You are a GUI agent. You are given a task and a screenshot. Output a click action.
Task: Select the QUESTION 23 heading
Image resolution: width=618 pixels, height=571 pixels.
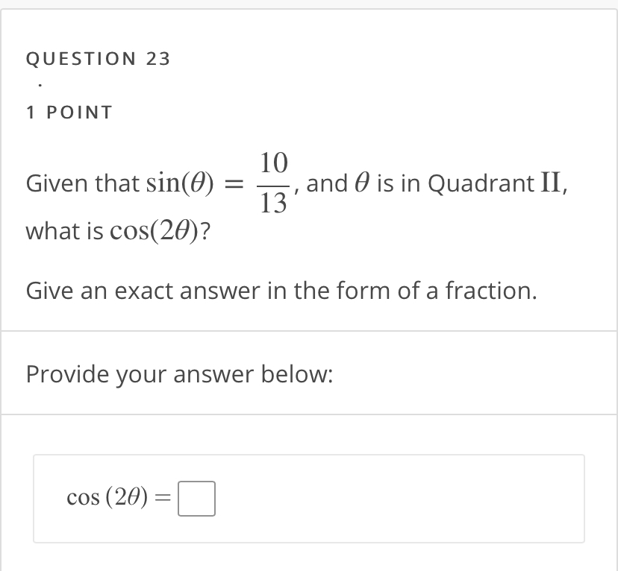pos(98,59)
